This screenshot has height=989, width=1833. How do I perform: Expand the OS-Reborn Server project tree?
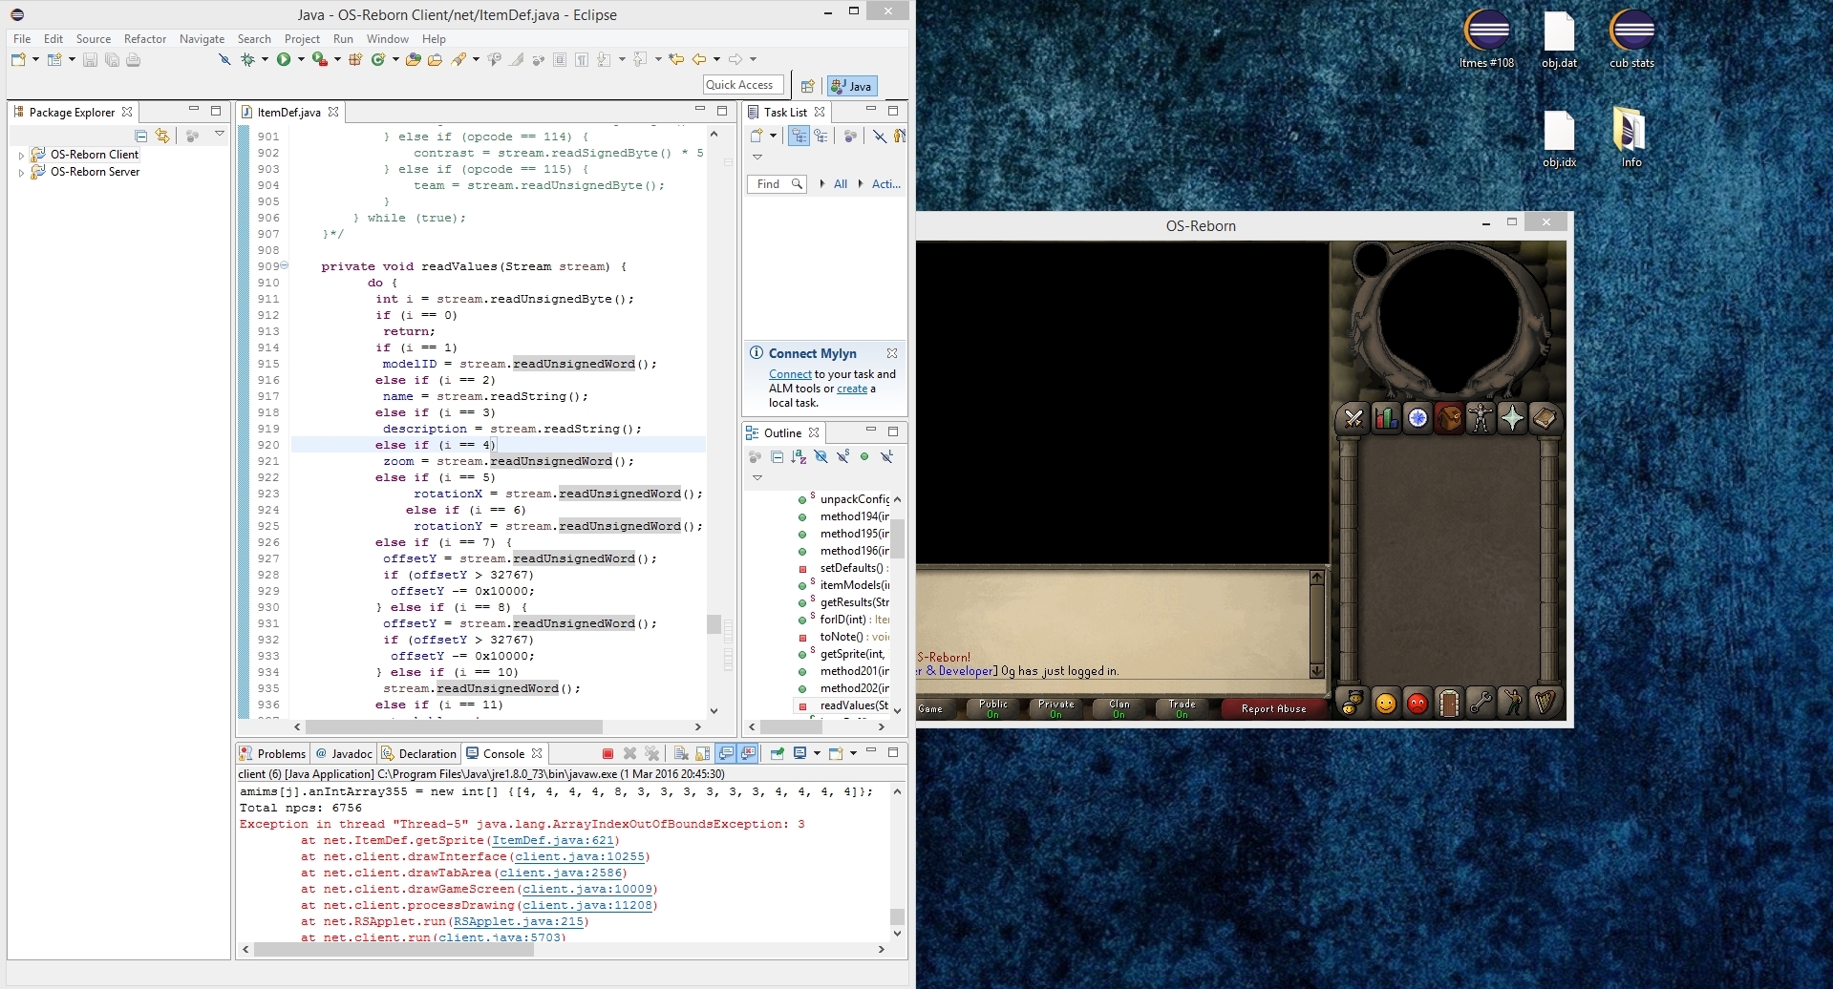pyautogui.click(x=21, y=173)
